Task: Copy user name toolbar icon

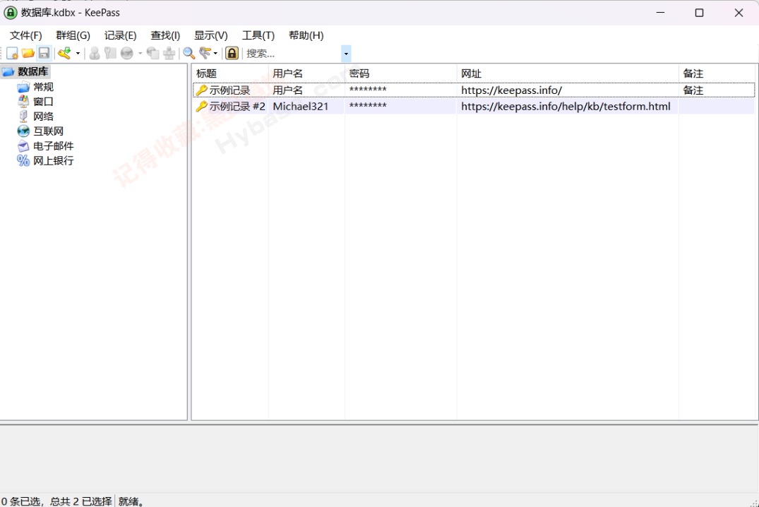Action: tap(95, 53)
